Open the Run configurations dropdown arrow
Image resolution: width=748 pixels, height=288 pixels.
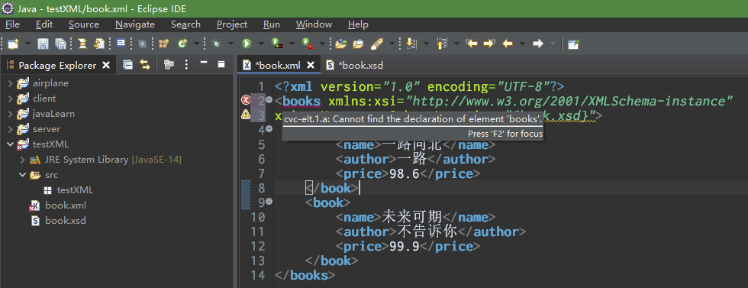pos(261,44)
